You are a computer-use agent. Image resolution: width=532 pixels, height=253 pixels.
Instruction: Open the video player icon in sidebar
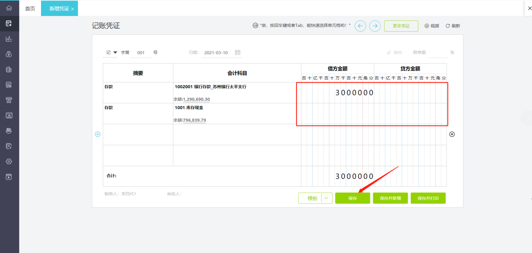9,177
